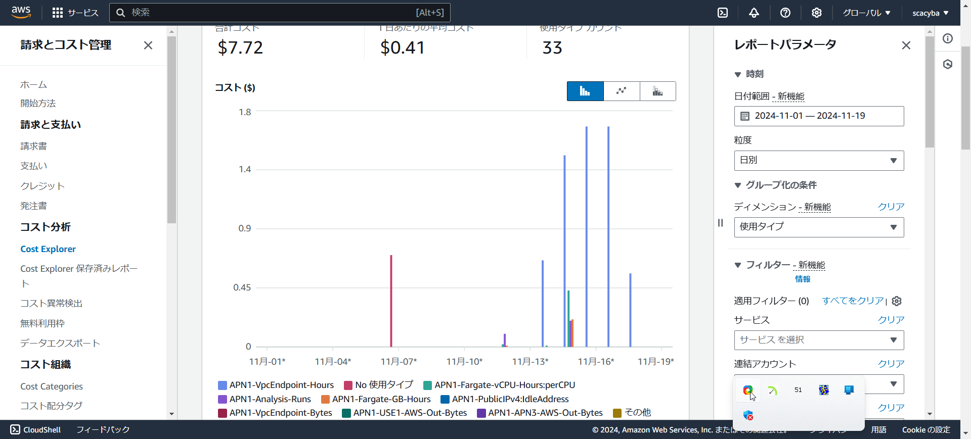Click the AWS logo home icon

[x=21, y=12]
